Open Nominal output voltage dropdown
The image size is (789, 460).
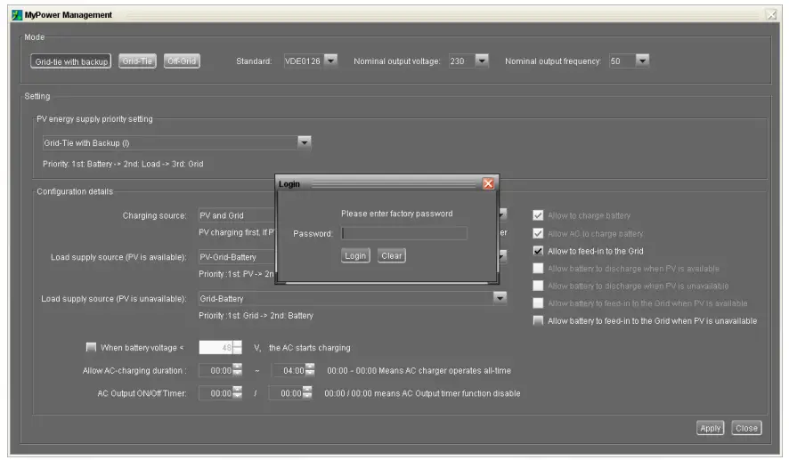point(482,61)
